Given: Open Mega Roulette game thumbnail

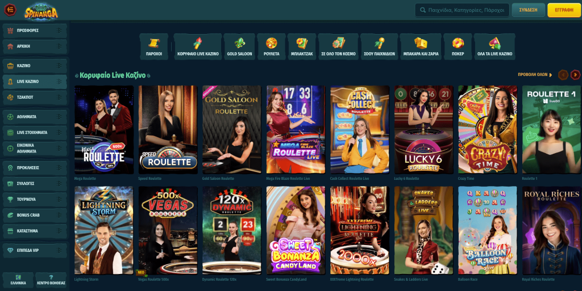Looking at the screenshot, I should point(104,129).
